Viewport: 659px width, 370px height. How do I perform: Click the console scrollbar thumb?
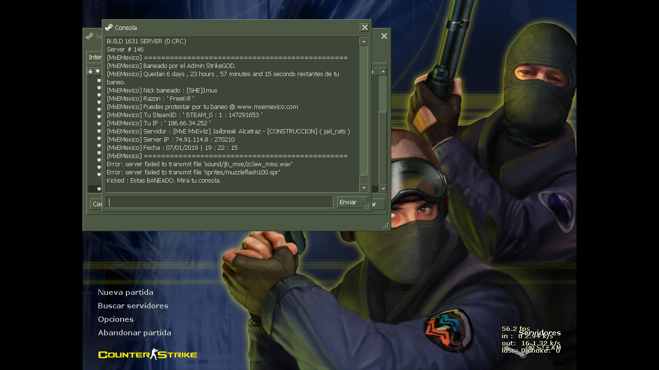[x=364, y=179]
